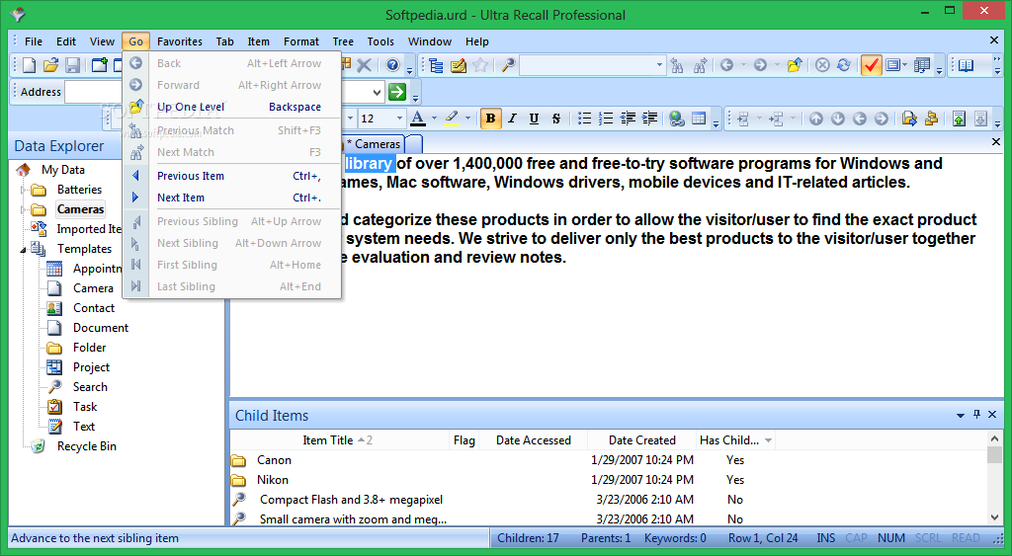Collapse the Templates node in tree

24,250
